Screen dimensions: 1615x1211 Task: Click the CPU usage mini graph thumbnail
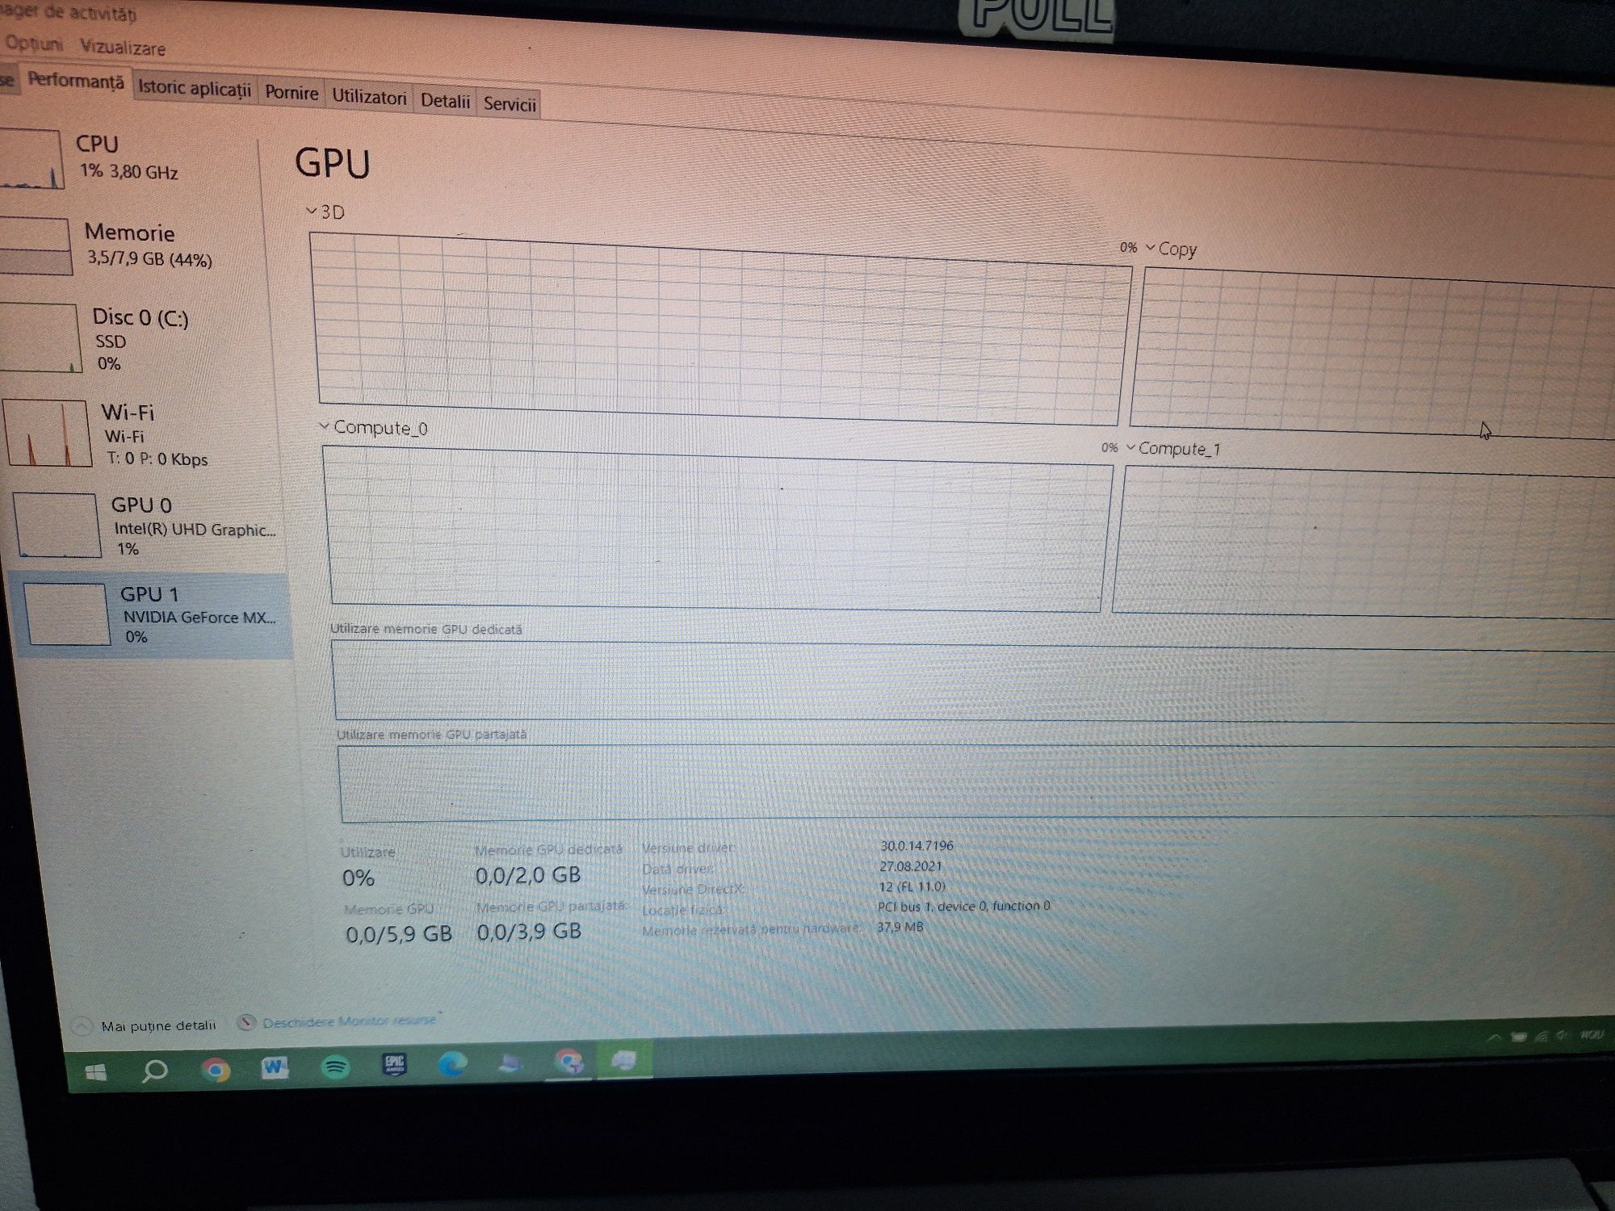click(31, 159)
